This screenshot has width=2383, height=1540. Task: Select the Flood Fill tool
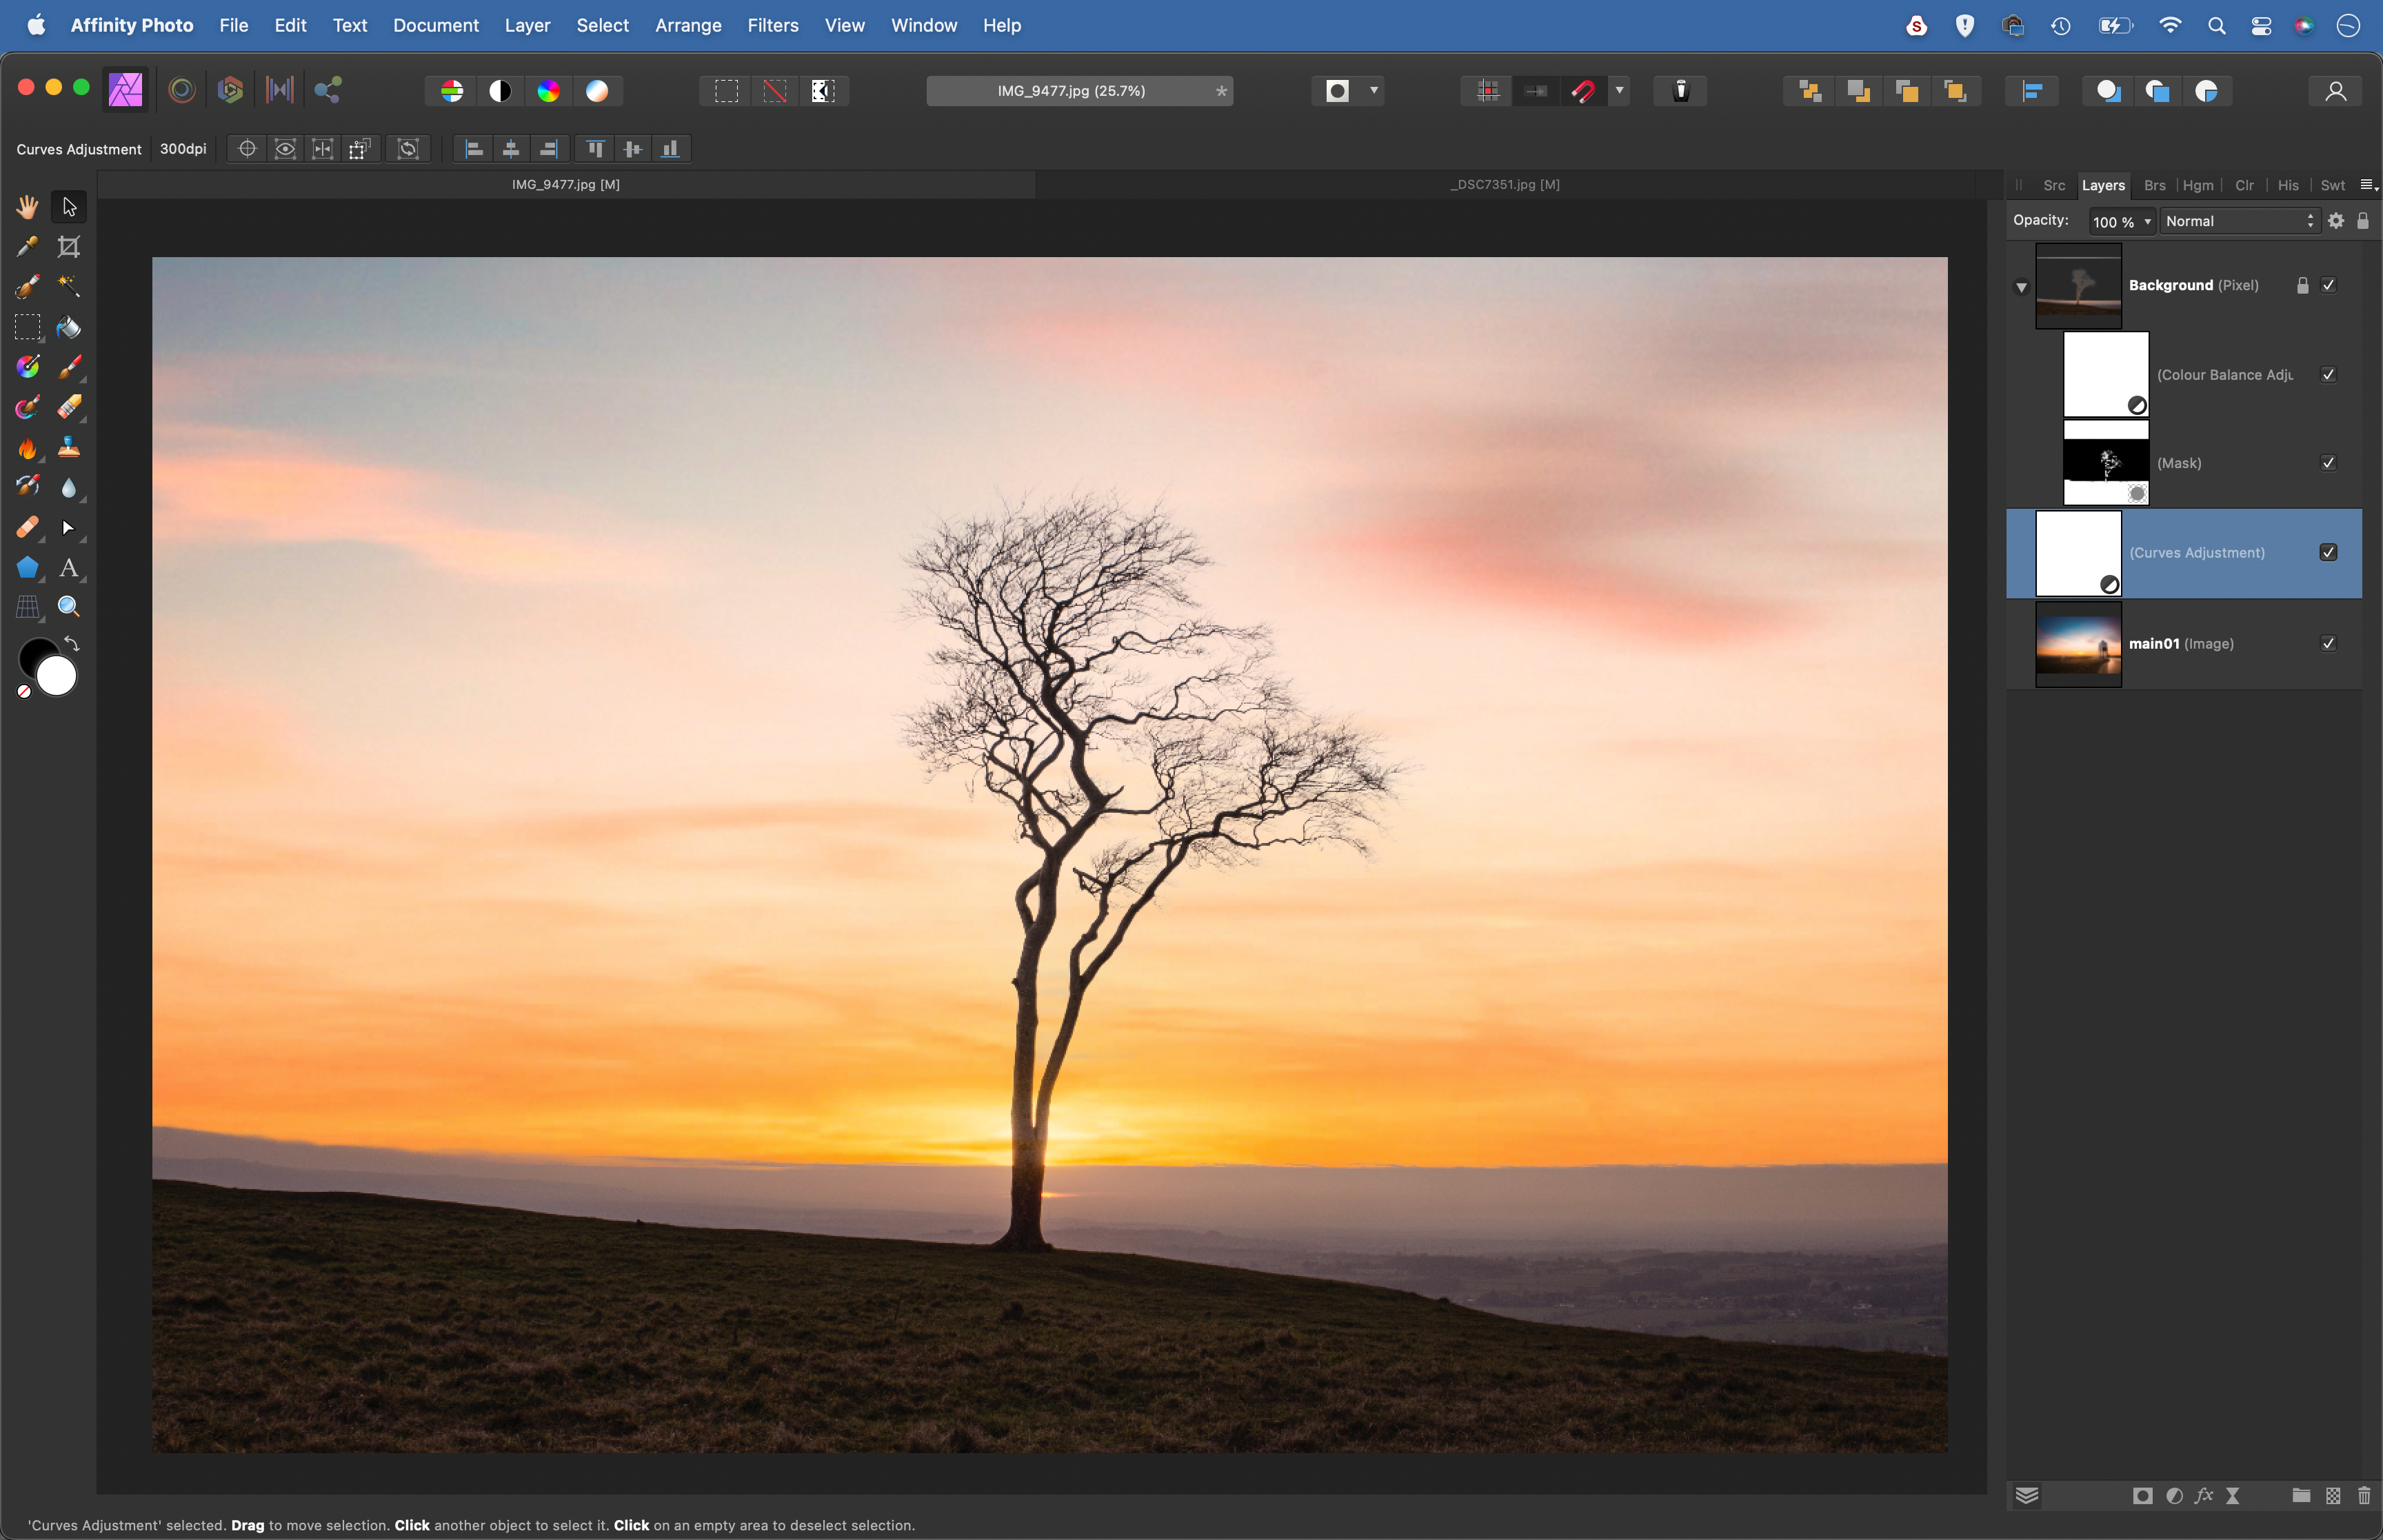pyautogui.click(x=69, y=328)
